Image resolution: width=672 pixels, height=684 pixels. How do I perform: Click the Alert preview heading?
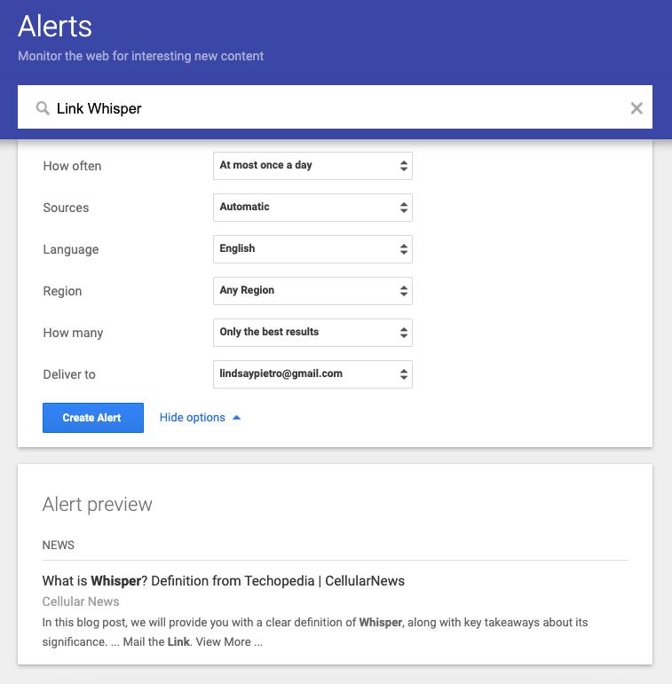click(98, 505)
